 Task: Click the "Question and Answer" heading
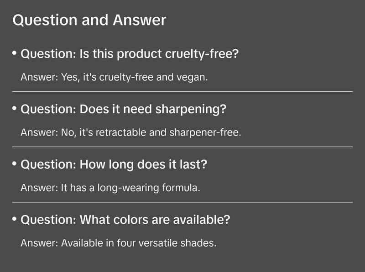click(x=89, y=20)
